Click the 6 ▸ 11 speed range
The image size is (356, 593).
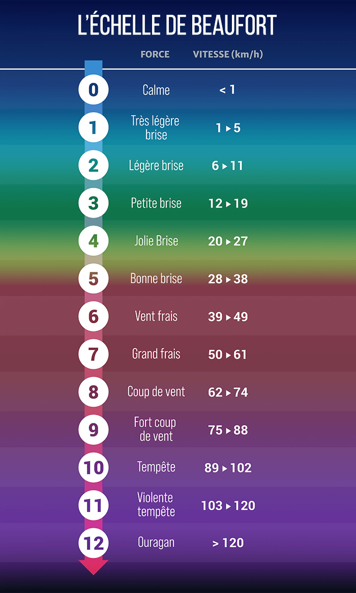click(227, 166)
